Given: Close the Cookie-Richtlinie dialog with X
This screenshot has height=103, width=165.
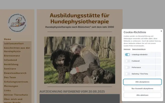Looking at the screenshot, I should click(161, 31).
